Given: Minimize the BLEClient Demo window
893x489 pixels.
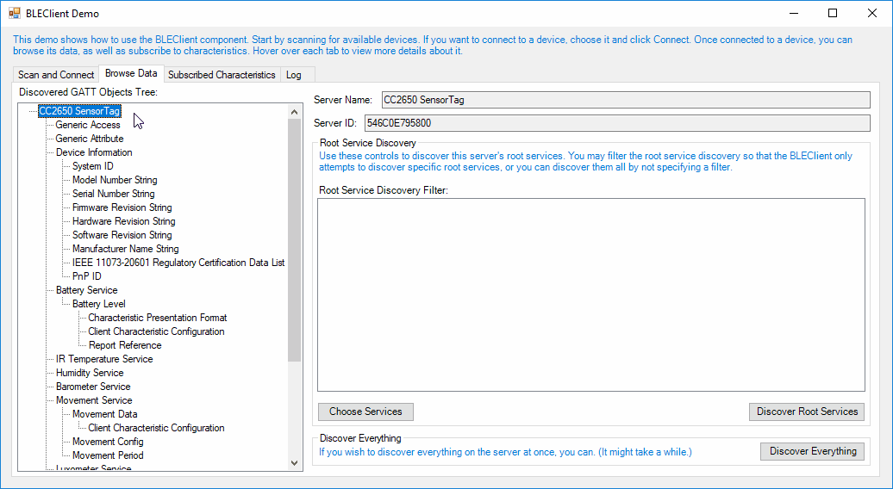Looking at the screenshot, I should point(793,13).
